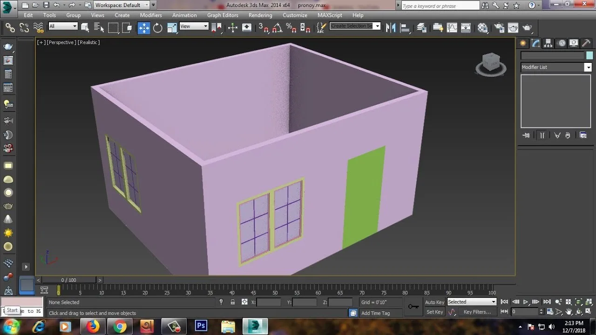Click the Unlink Selection tool

pos(24,28)
